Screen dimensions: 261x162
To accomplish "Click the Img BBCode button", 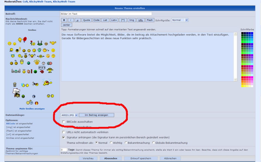I will click(x=132, y=20).
